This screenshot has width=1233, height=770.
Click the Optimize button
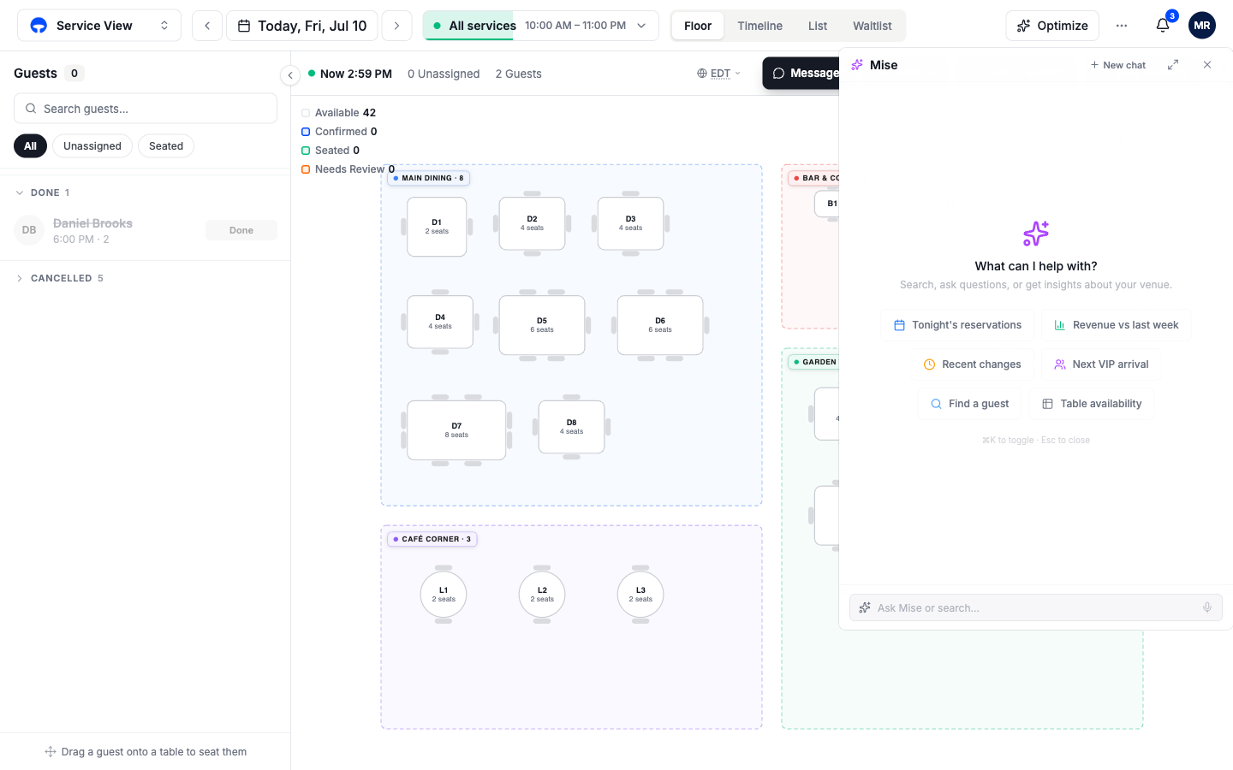[x=1052, y=26]
